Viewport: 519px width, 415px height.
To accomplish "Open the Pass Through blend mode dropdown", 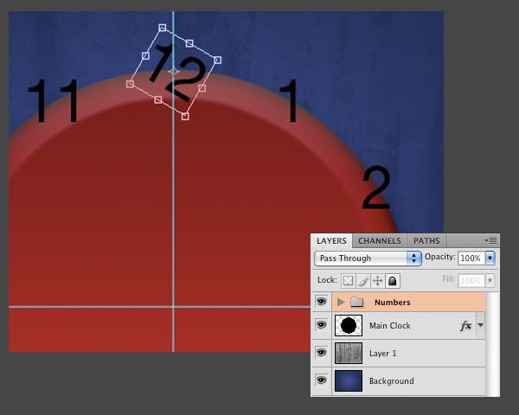I will 367,259.
